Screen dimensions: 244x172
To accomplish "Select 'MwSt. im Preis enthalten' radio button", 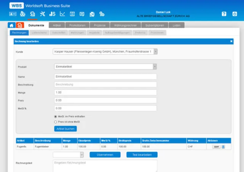I will point(56,116).
